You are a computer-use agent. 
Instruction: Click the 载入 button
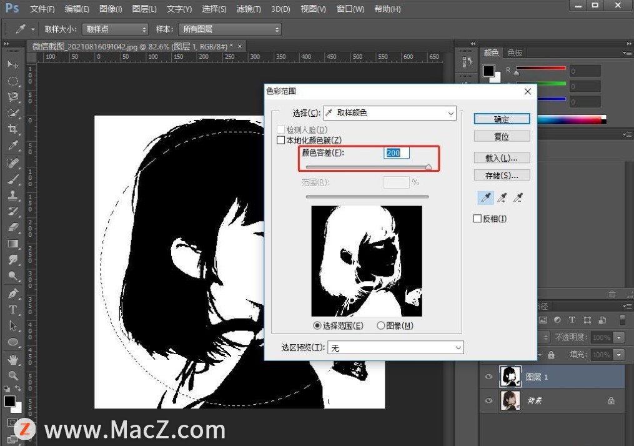pos(502,157)
